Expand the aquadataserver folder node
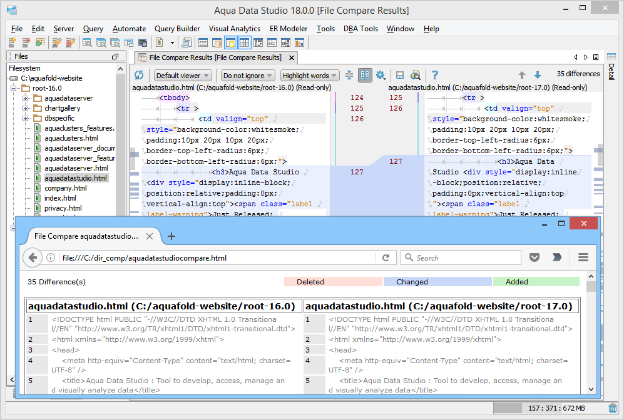This screenshot has width=624, height=420. tap(26, 98)
